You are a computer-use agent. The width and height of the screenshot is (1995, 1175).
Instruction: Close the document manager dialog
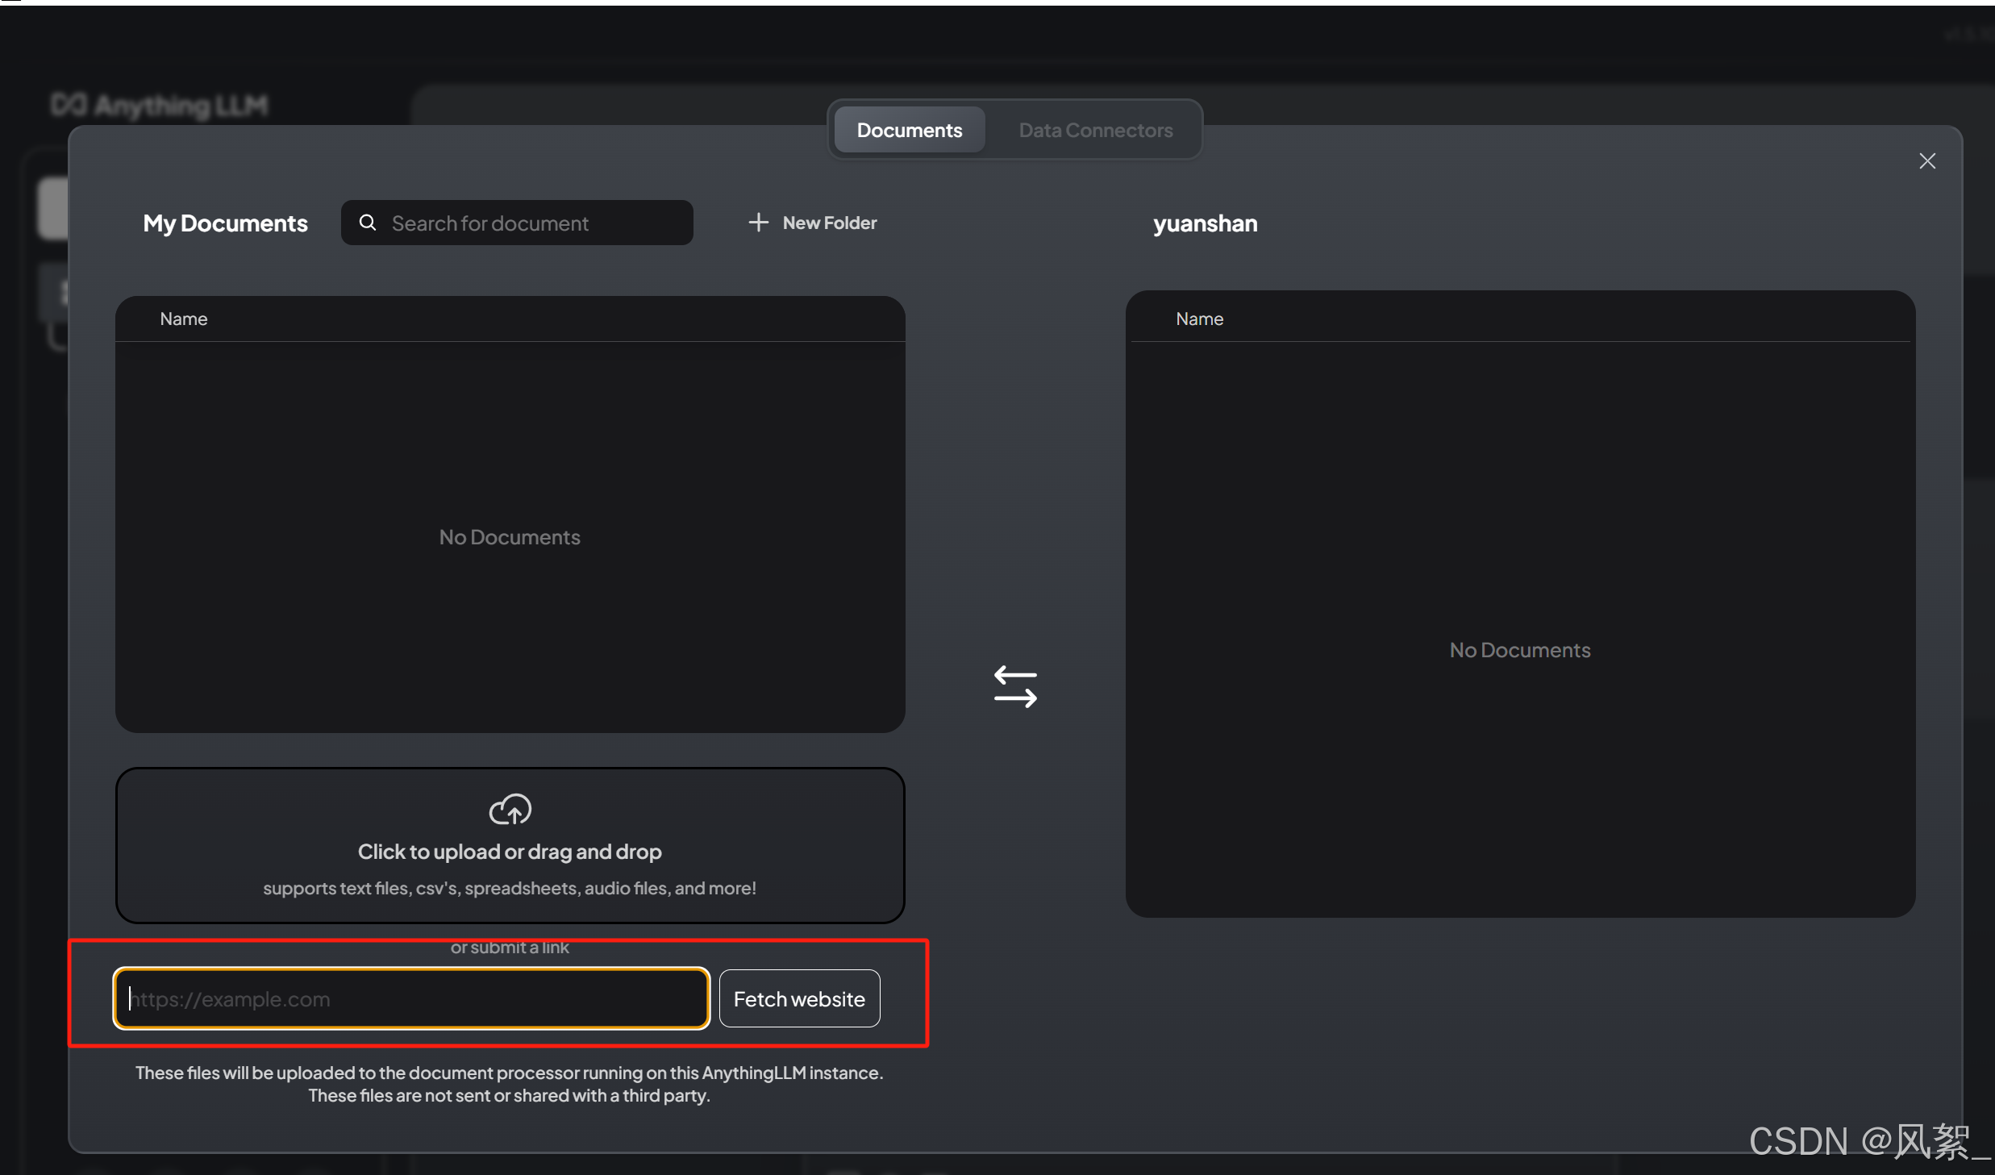(1926, 161)
